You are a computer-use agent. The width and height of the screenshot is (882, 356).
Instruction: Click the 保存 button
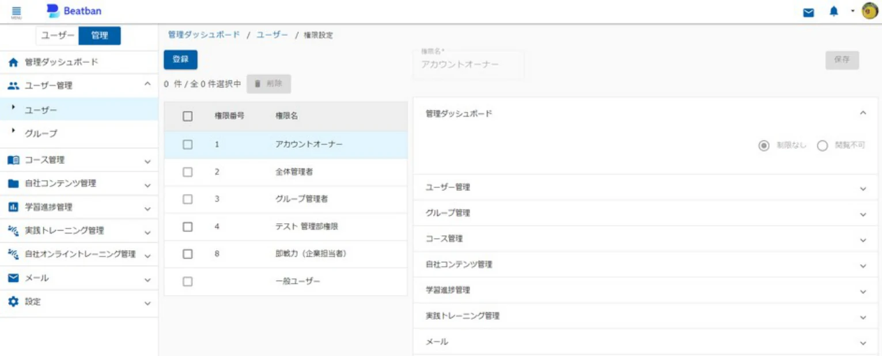tap(842, 60)
